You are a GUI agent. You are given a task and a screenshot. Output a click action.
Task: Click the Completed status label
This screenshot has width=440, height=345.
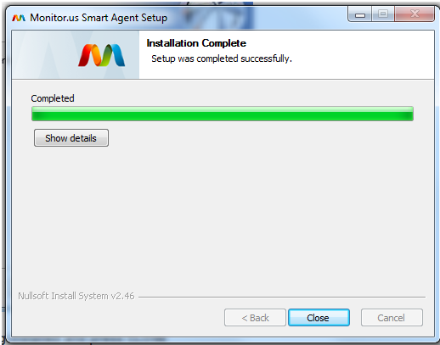click(x=53, y=98)
